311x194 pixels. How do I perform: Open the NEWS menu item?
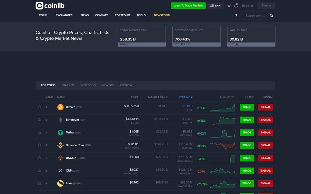85,15
